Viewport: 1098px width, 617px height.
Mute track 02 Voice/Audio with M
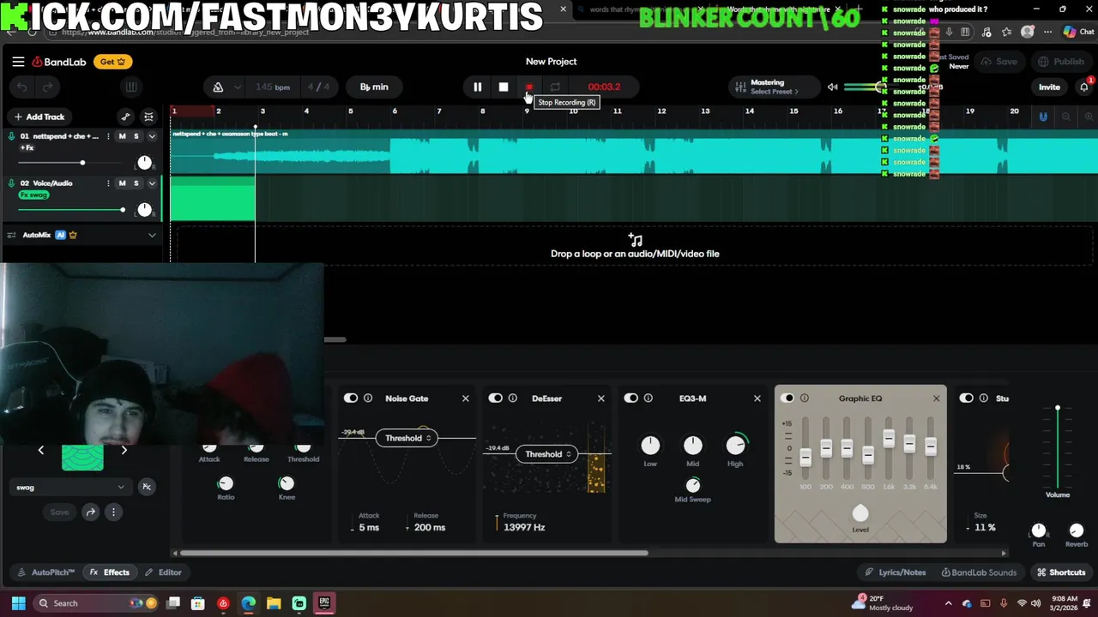[x=122, y=183]
